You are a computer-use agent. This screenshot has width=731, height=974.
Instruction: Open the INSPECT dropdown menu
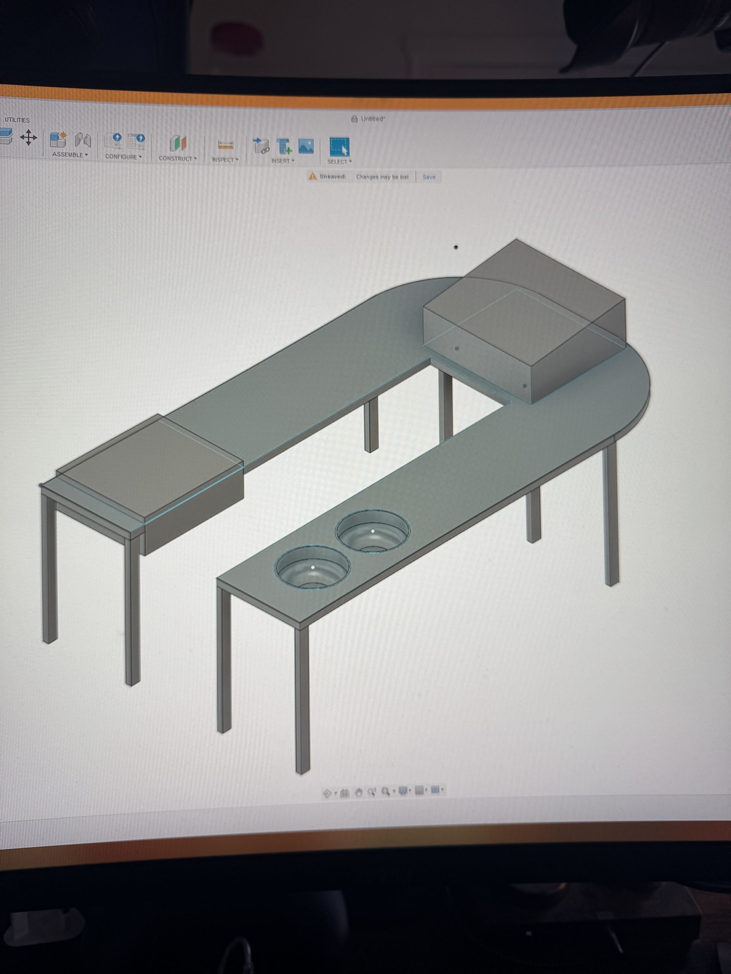(225, 159)
